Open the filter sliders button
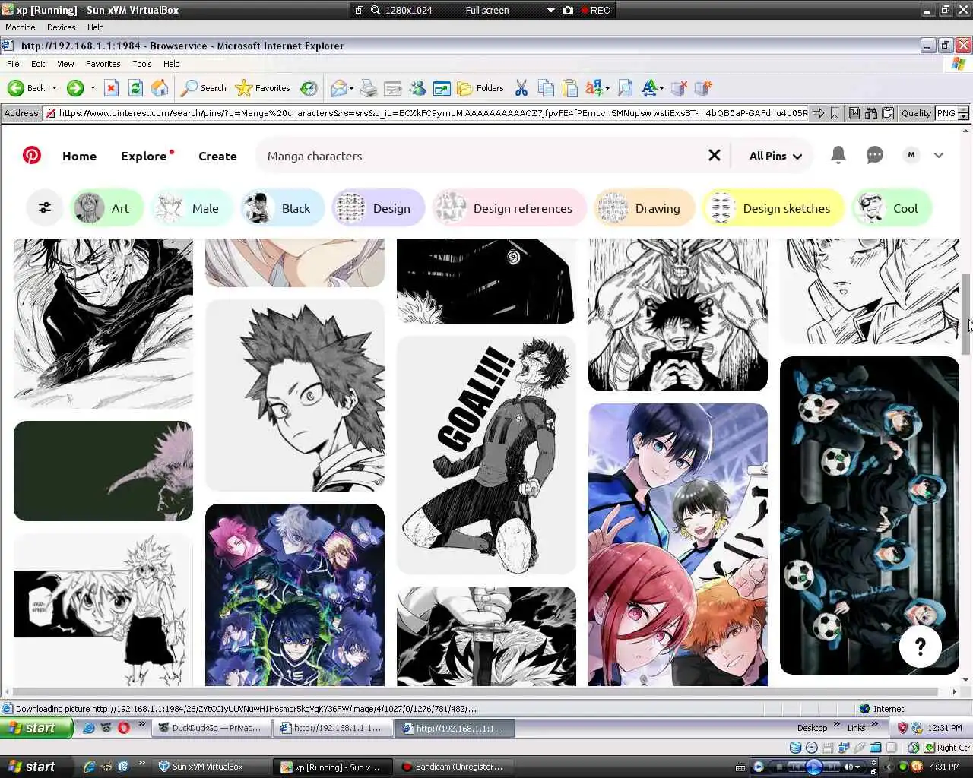 [45, 207]
